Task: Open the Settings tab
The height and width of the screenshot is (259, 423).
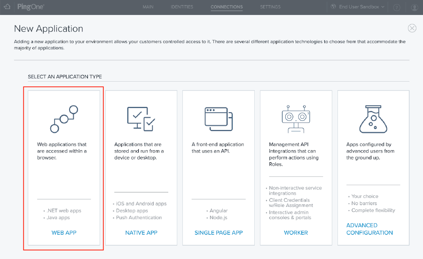Action: click(x=270, y=7)
